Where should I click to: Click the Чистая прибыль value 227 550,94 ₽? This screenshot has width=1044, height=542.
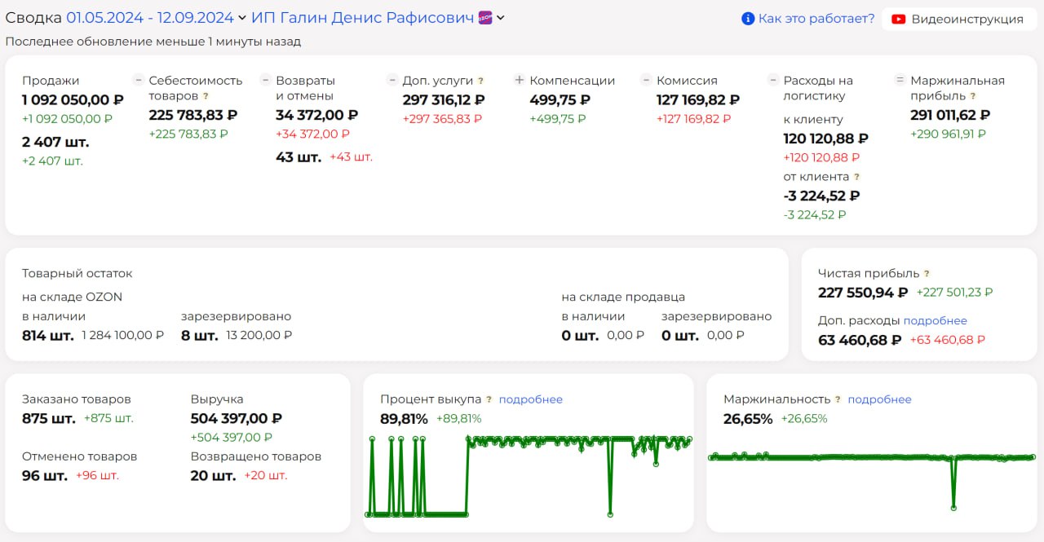coord(863,293)
